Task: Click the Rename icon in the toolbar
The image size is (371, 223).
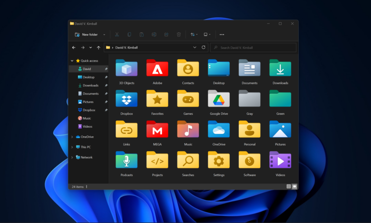Action: [154, 35]
